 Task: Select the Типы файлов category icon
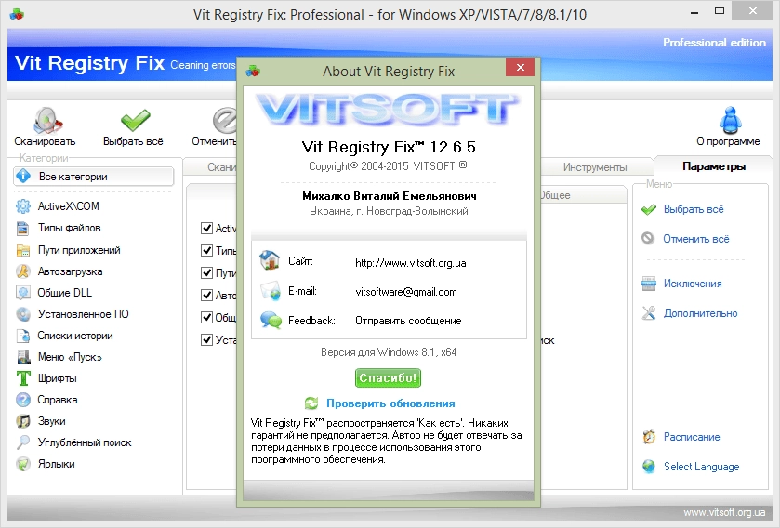pyautogui.click(x=23, y=228)
